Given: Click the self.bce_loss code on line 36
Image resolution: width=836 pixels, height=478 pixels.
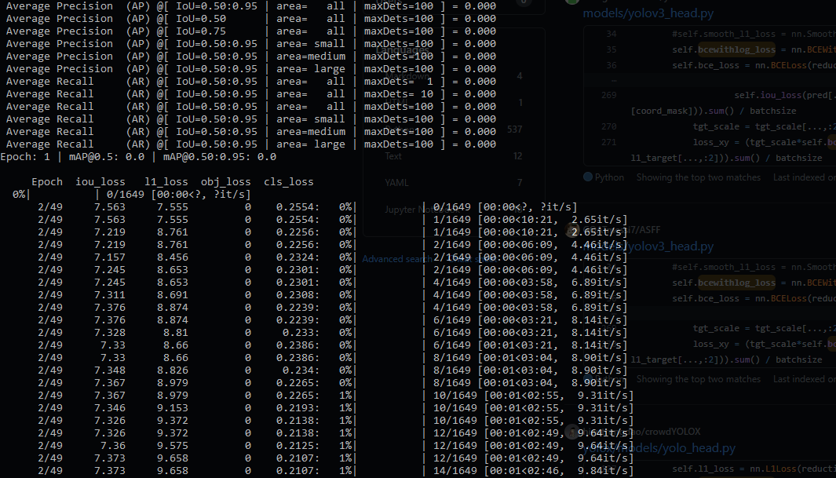Looking at the screenshot, I should click(x=754, y=66).
